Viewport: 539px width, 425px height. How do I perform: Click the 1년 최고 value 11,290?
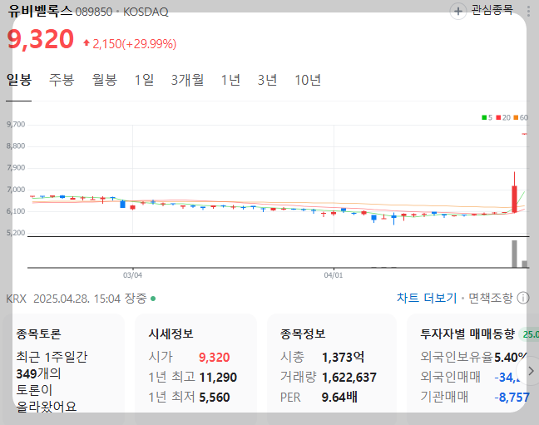click(218, 378)
